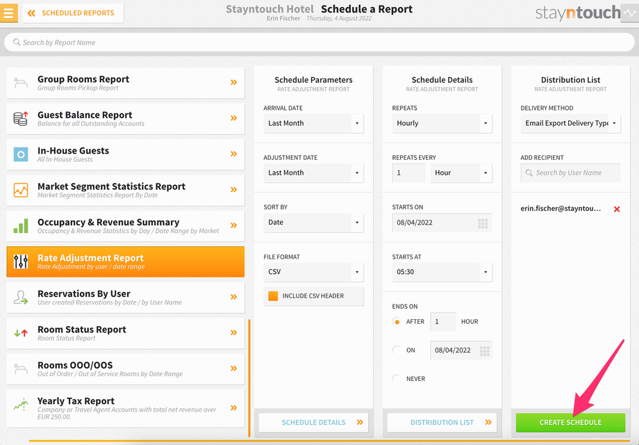Open the Starts At time dropdown
639x445 pixels.
(442, 272)
